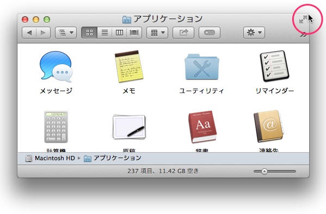
Task: Click the icon size slider knob
Action: tap(265, 172)
